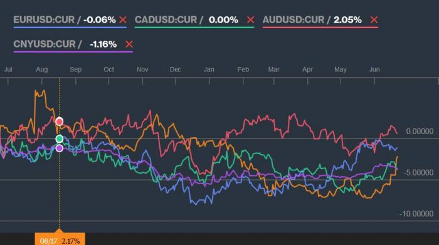
Task: Click the Jun label on the time axis
Action: [x=374, y=70]
